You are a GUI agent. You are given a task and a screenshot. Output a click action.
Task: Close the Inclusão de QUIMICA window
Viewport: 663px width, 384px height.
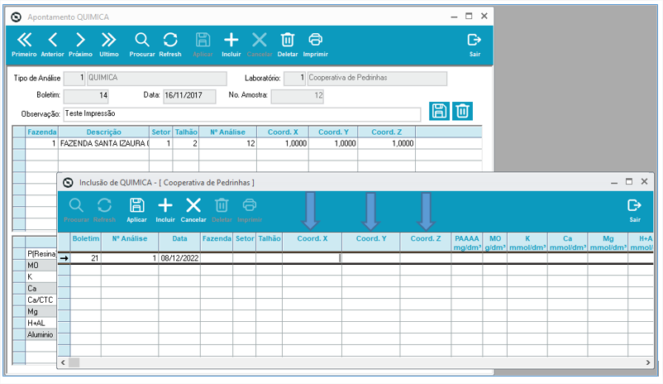click(644, 181)
